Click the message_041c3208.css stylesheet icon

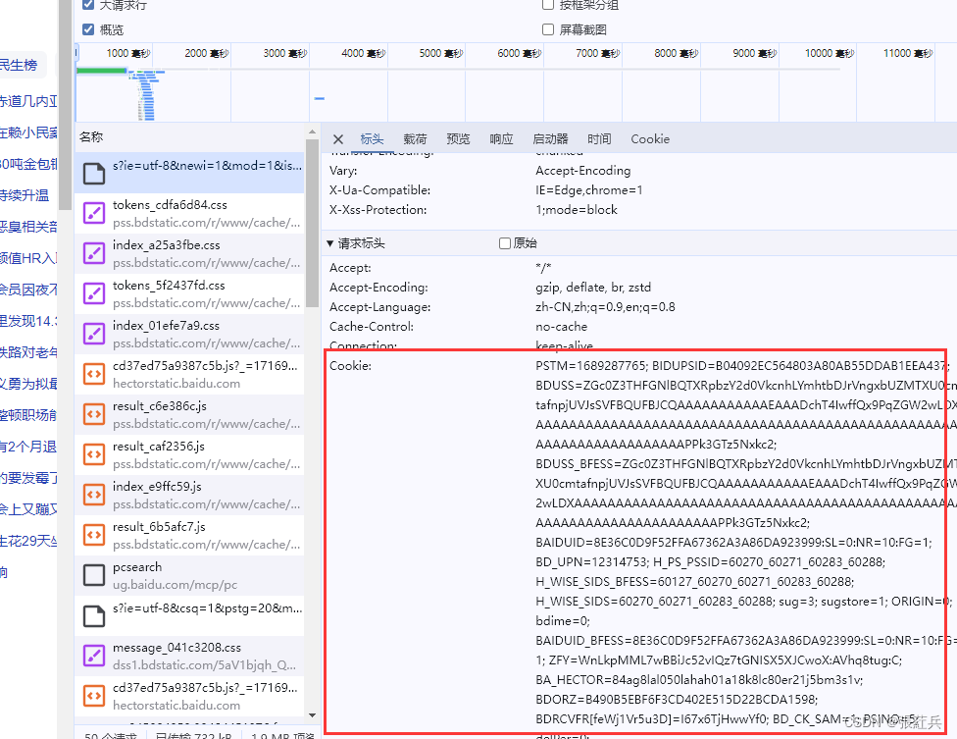pyautogui.click(x=92, y=654)
